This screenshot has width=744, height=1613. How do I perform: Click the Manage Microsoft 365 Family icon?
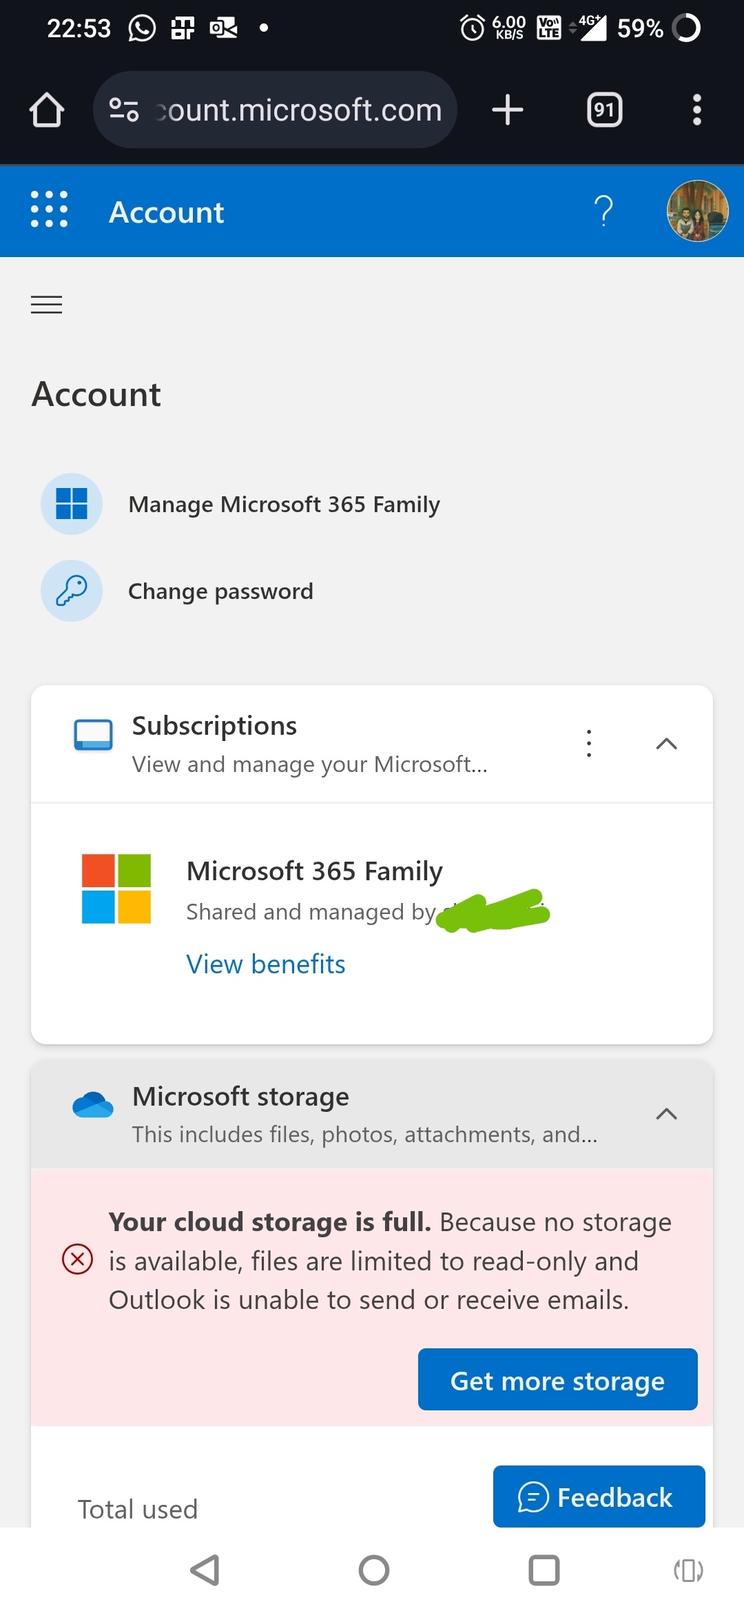coord(71,504)
